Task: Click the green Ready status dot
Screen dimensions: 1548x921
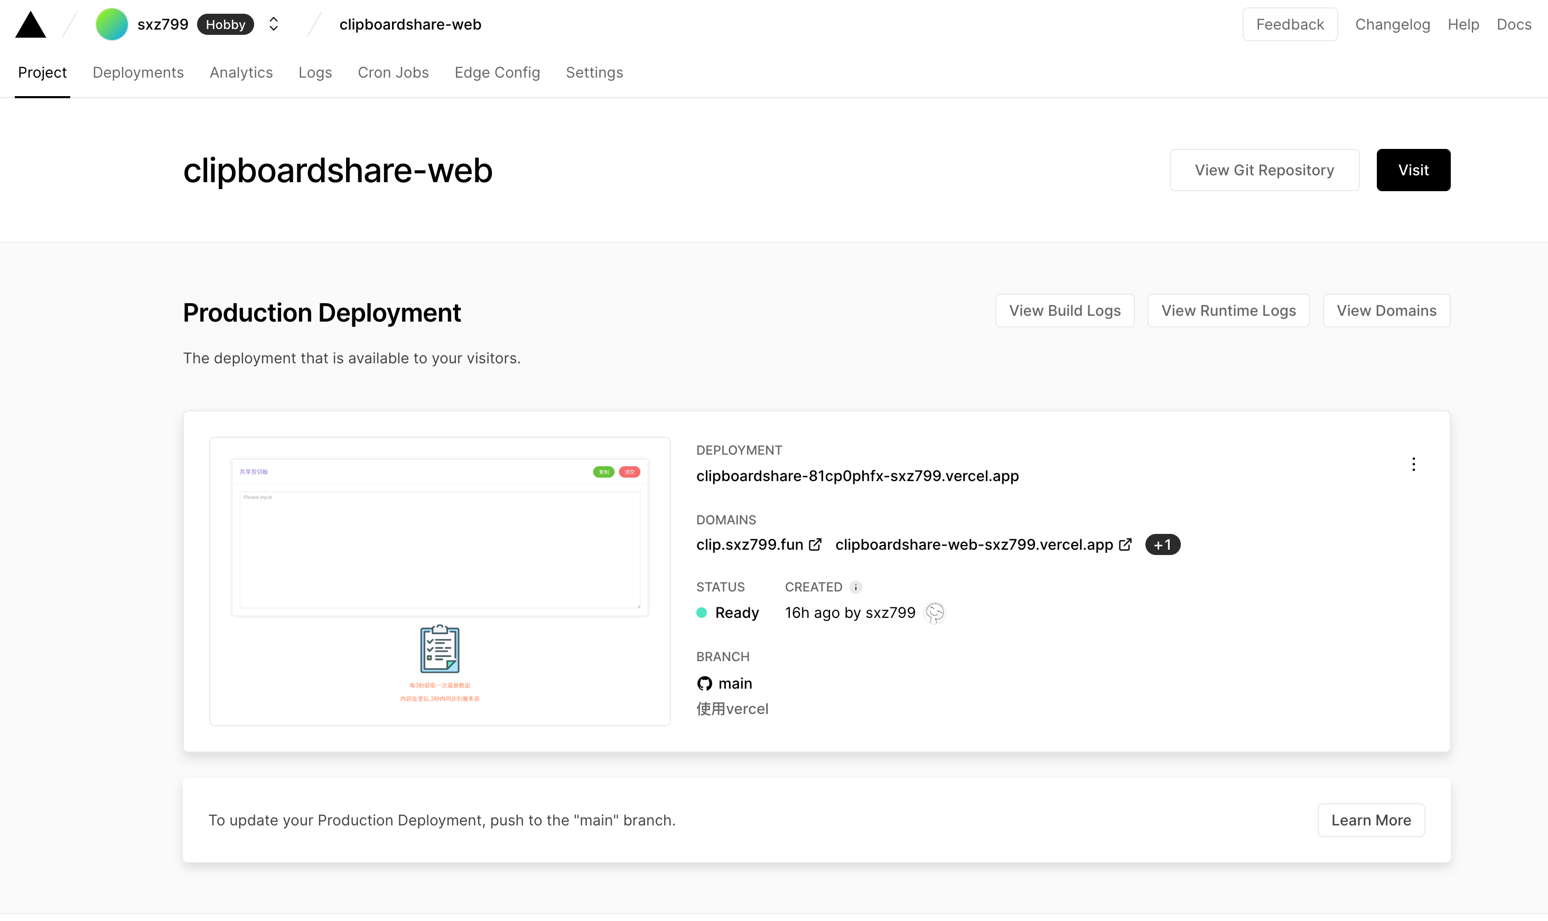Action: pyautogui.click(x=702, y=613)
